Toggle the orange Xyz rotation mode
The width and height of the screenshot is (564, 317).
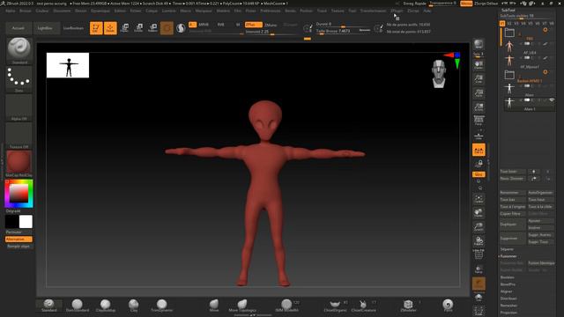click(479, 174)
